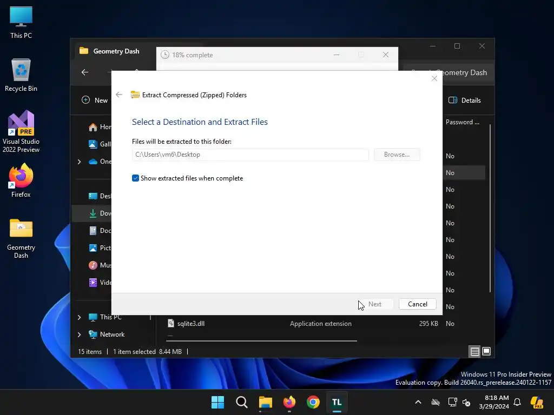This screenshot has height=415, width=554.
Task: Close the File Explorer window
Action: pos(482,46)
